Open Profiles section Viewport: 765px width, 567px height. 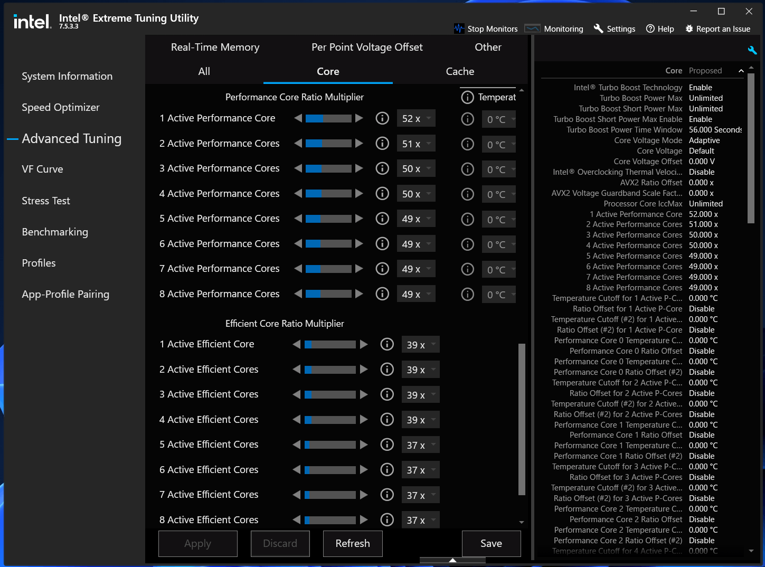click(x=39, y=263)
